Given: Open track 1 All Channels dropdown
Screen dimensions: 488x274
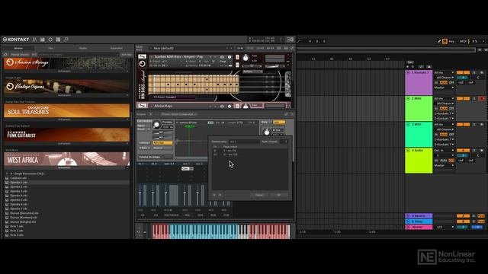Looking at the screenshot, I should point(444,78).
